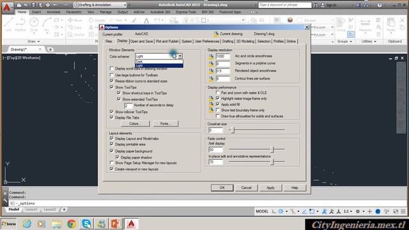This screenshot has width=409, height=230.
Task: Click the Save quick access icon
Action: point(33,5)
